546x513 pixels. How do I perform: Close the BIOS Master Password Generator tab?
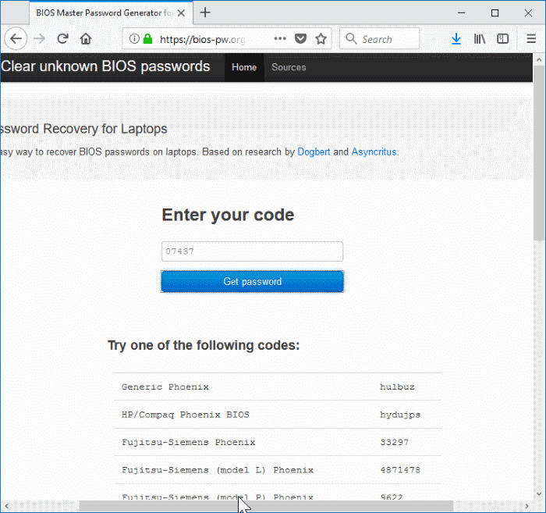179,12
